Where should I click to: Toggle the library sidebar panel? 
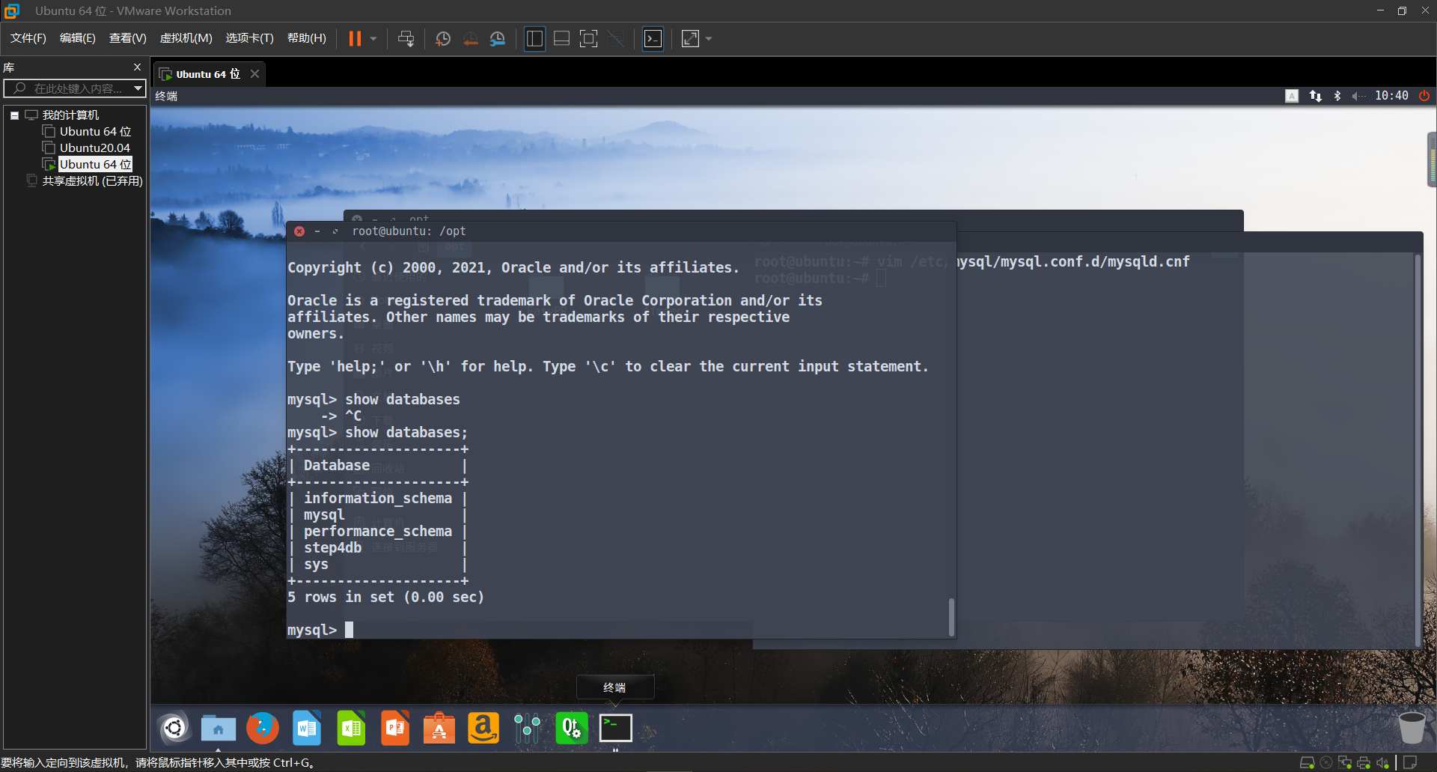pos(534,38)
